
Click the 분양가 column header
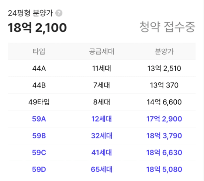click(x=164, y=51)
